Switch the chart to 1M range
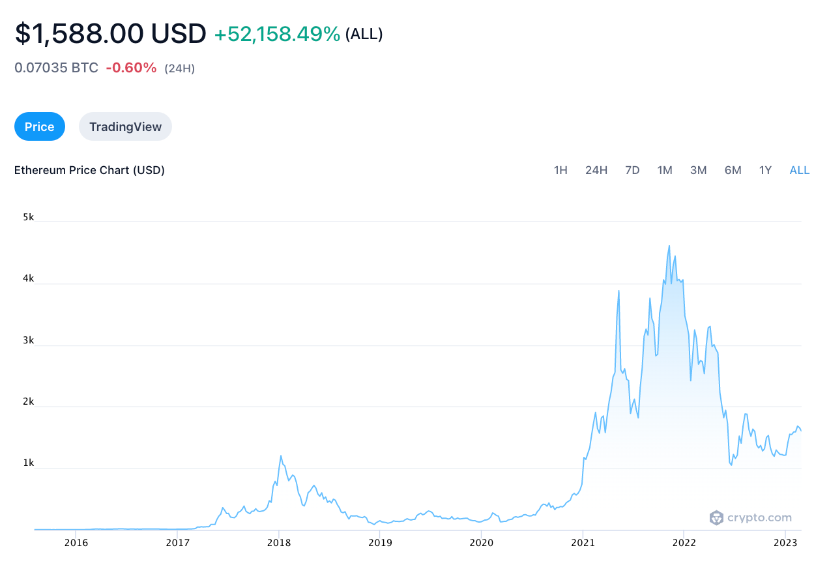 coord(665,170)
